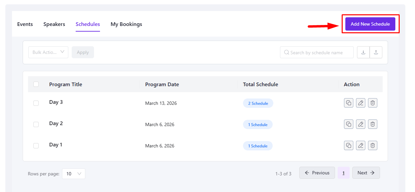Toggle the select-all header checkbox
415x192 pixels.
(36, 84)
